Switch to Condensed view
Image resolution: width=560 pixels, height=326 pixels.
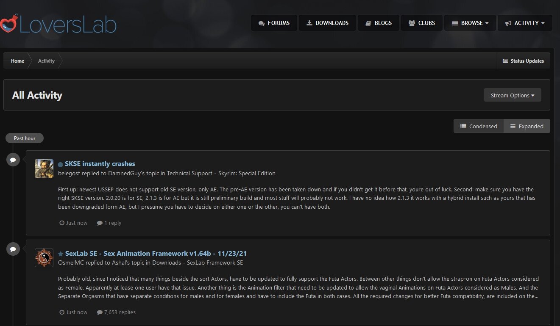pos(479,126)
